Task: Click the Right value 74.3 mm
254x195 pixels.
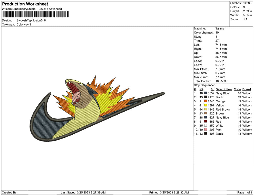Action: [221, 49]
